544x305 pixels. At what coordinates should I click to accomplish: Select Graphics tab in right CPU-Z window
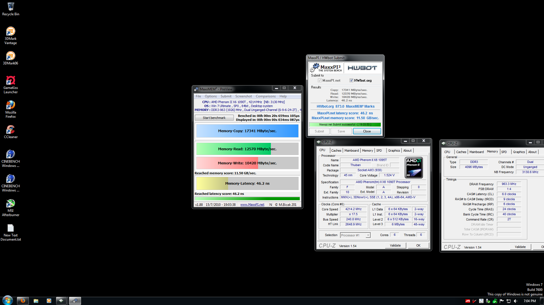click(519, 152)
